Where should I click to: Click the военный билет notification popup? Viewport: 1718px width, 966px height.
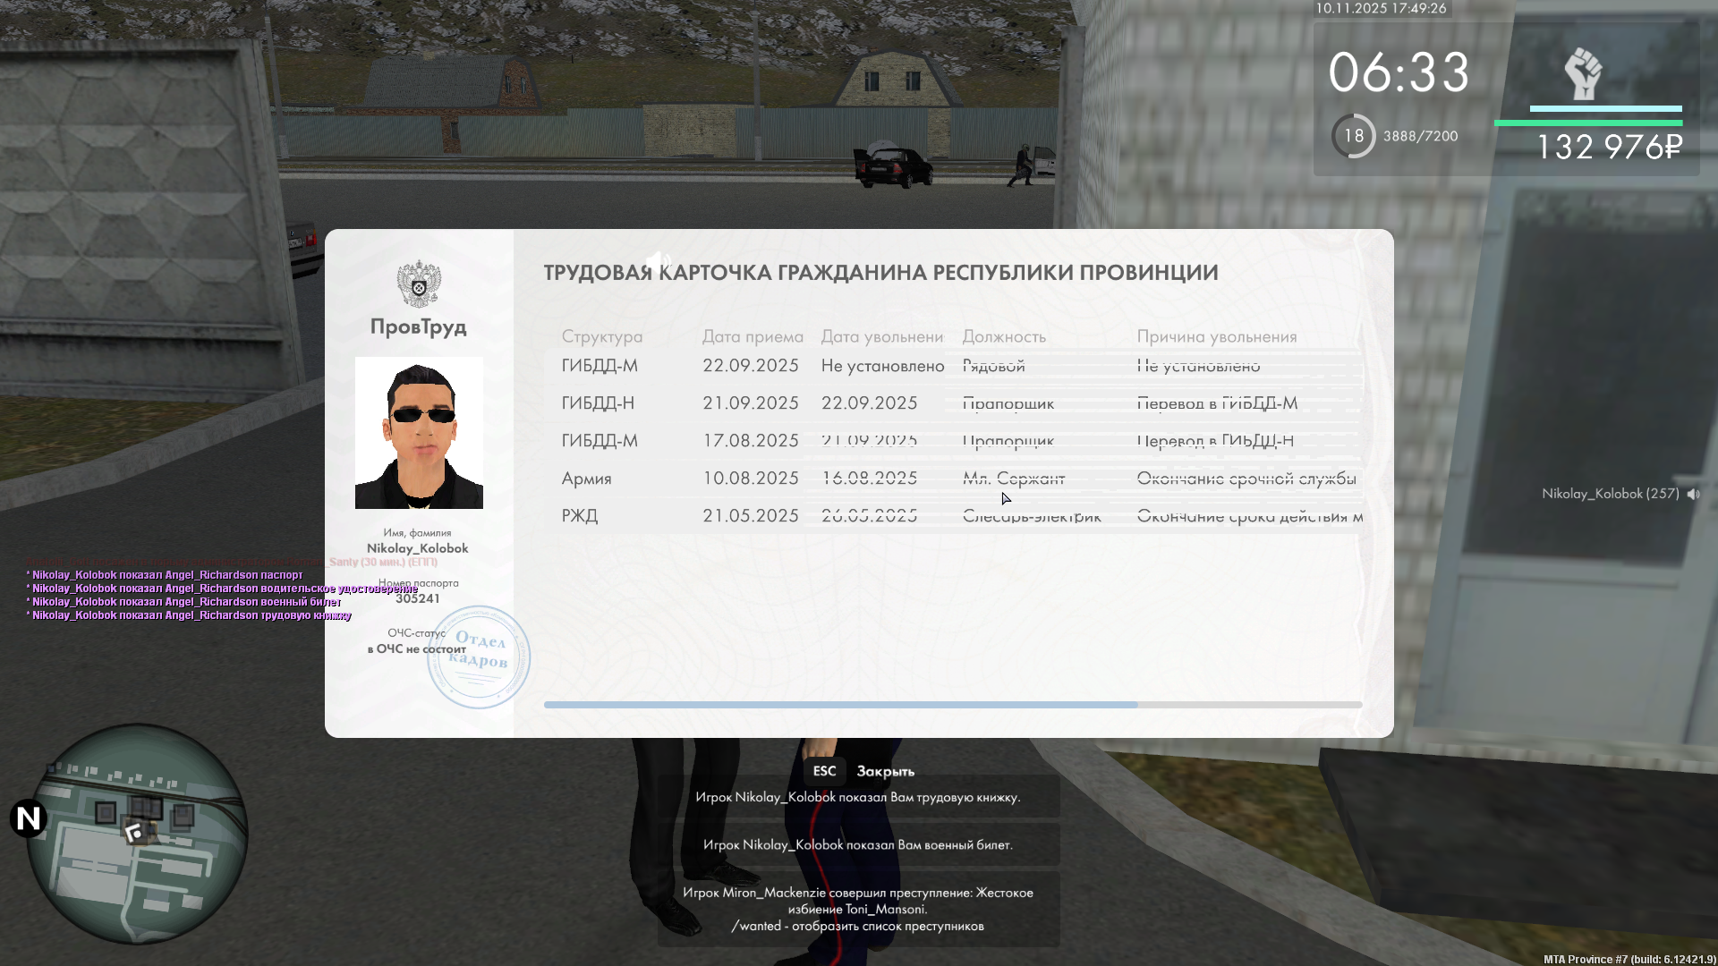[858, 844]
